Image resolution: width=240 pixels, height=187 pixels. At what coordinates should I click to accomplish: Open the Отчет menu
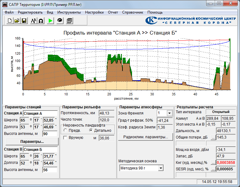coord(113,12)
